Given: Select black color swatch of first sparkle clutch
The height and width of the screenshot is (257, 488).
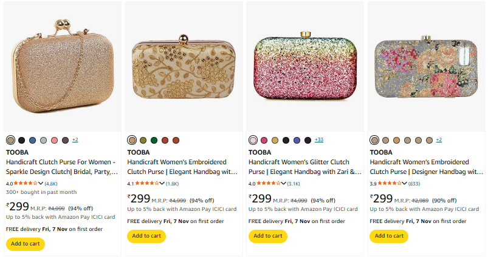Looking at the screenshot, I should [x=22, y=140].
